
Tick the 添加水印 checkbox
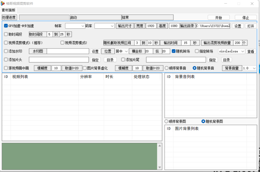pos(6,51)
